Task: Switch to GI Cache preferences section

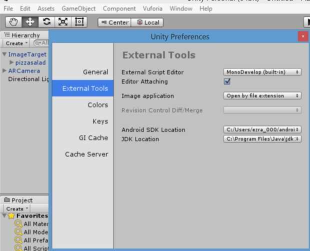Action: coord(83,137)
